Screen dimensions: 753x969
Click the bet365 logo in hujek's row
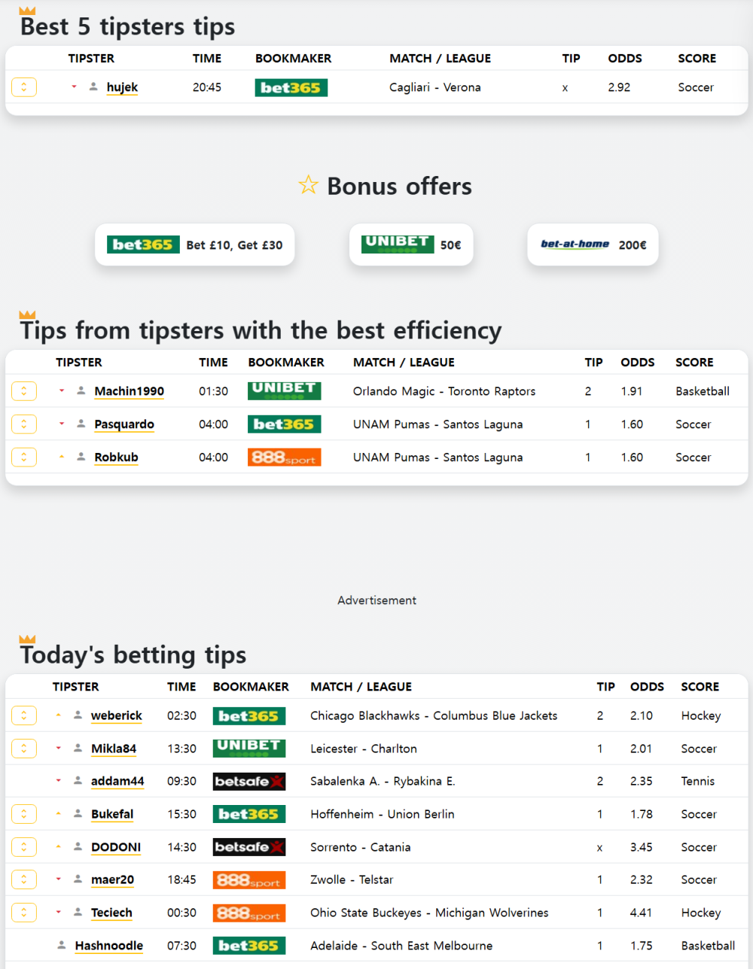tap(291, 88)
